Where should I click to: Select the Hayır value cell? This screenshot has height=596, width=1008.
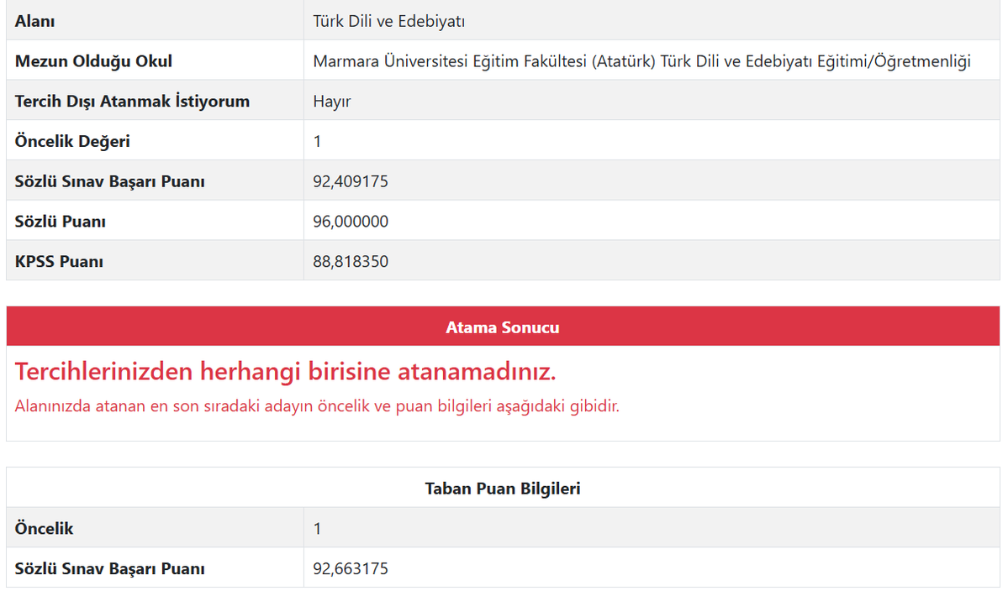331,100
